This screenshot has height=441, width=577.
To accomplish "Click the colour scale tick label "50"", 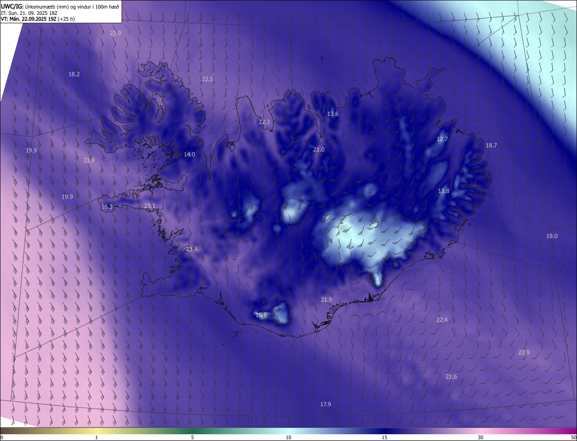I will point(573,437).
